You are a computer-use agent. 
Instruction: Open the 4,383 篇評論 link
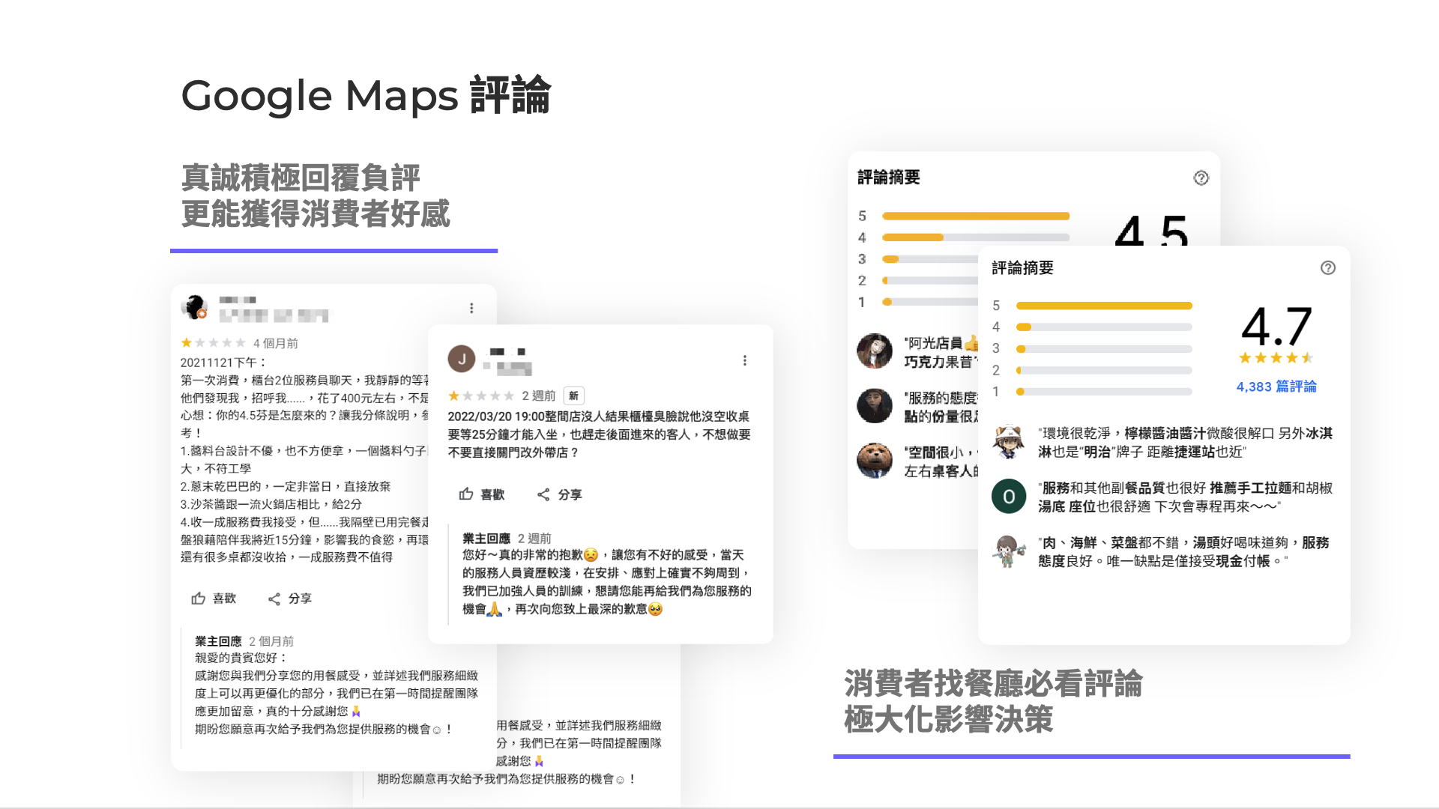click(x=1276, y=387)
